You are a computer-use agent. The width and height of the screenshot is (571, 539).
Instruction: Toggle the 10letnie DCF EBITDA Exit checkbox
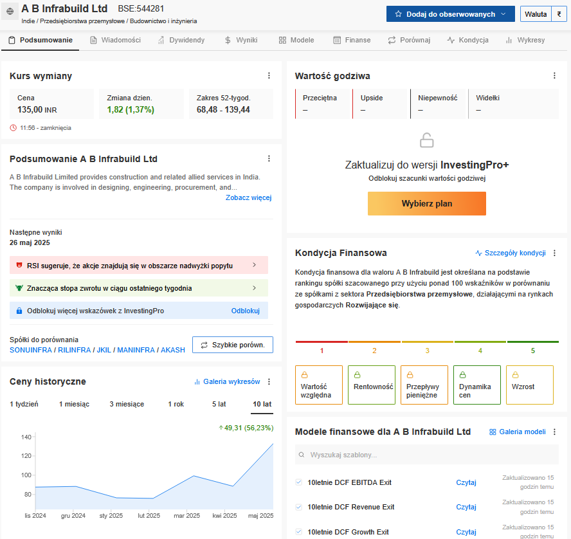[299, 482]
